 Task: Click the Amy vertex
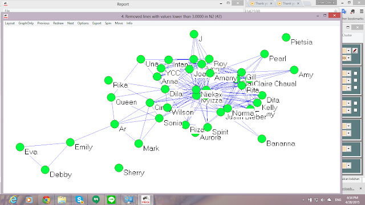pos(294,70)
